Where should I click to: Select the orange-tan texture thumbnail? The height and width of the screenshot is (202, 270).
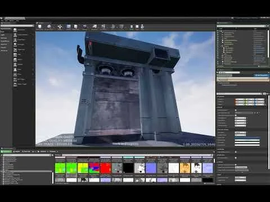pyautogui.click(x=185, y=168)
